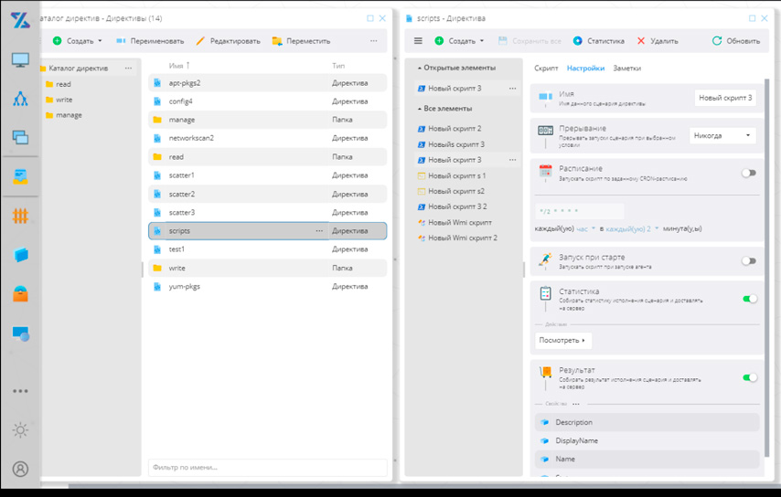
Task: Click the Прерывание settings icon
Action: pyautogui.click(x=545, y=131)
